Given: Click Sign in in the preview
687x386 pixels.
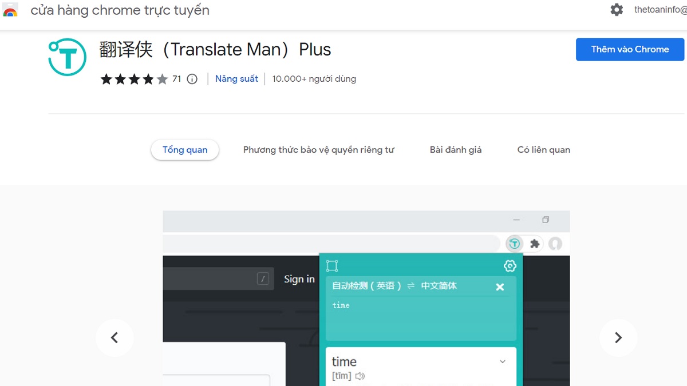Looking at the screenshot, I should (x=299, y=279).
